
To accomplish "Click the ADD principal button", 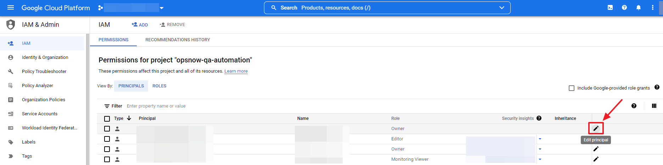I will point(140,25).
